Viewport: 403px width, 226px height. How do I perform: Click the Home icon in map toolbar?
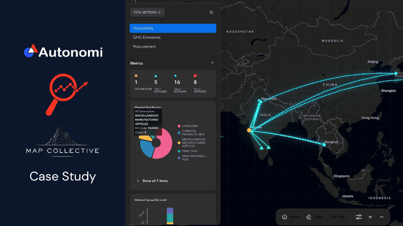click(x=284, y=217)
